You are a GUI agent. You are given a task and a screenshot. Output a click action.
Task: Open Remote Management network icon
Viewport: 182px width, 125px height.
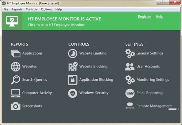[x=130, y=105]
